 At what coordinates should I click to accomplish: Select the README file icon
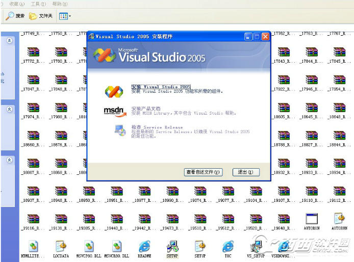tap(144, 246)
